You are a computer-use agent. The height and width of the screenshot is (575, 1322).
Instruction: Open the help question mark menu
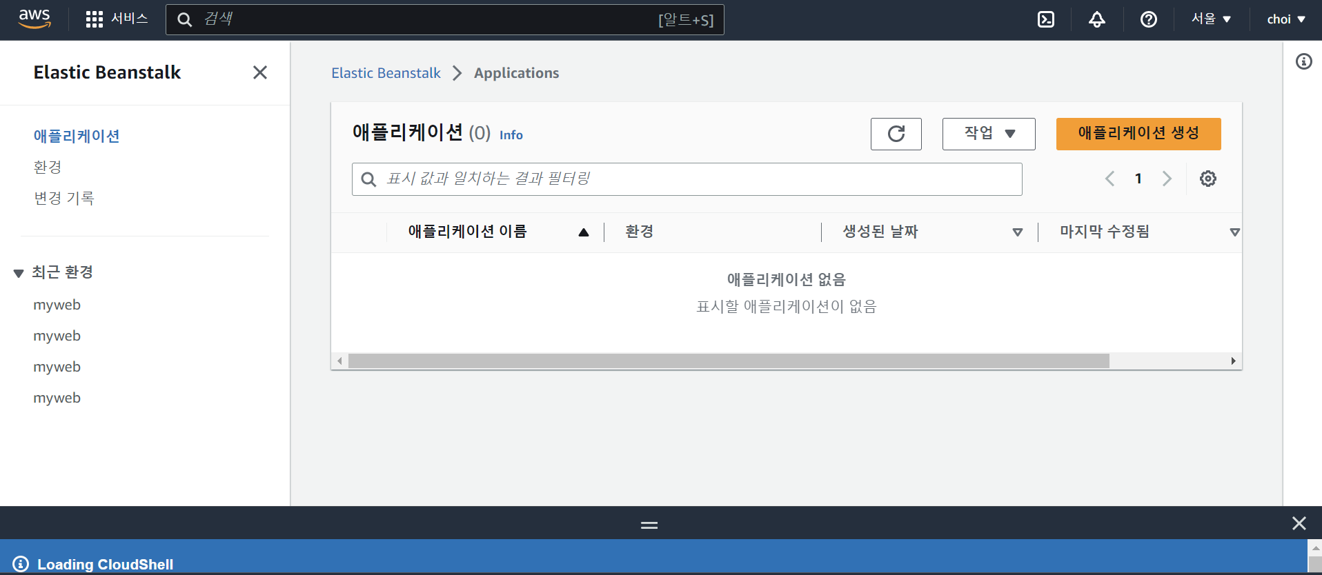click(x=1149, y=19)
